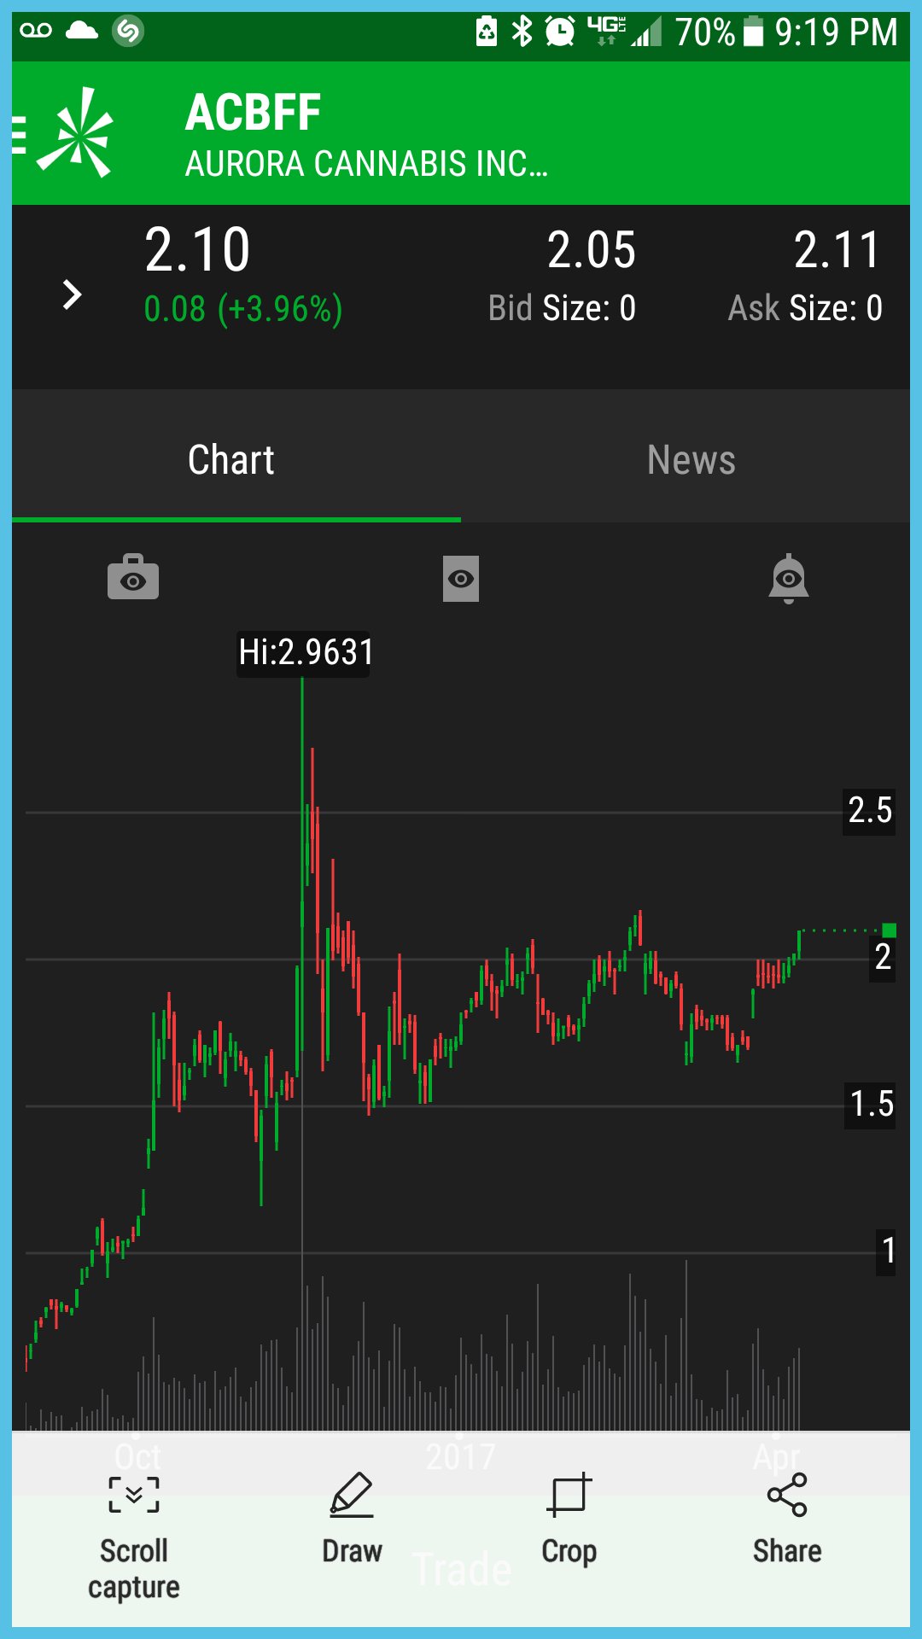Switch to the News tab
Screen dimensions: 922x1639
691,459
